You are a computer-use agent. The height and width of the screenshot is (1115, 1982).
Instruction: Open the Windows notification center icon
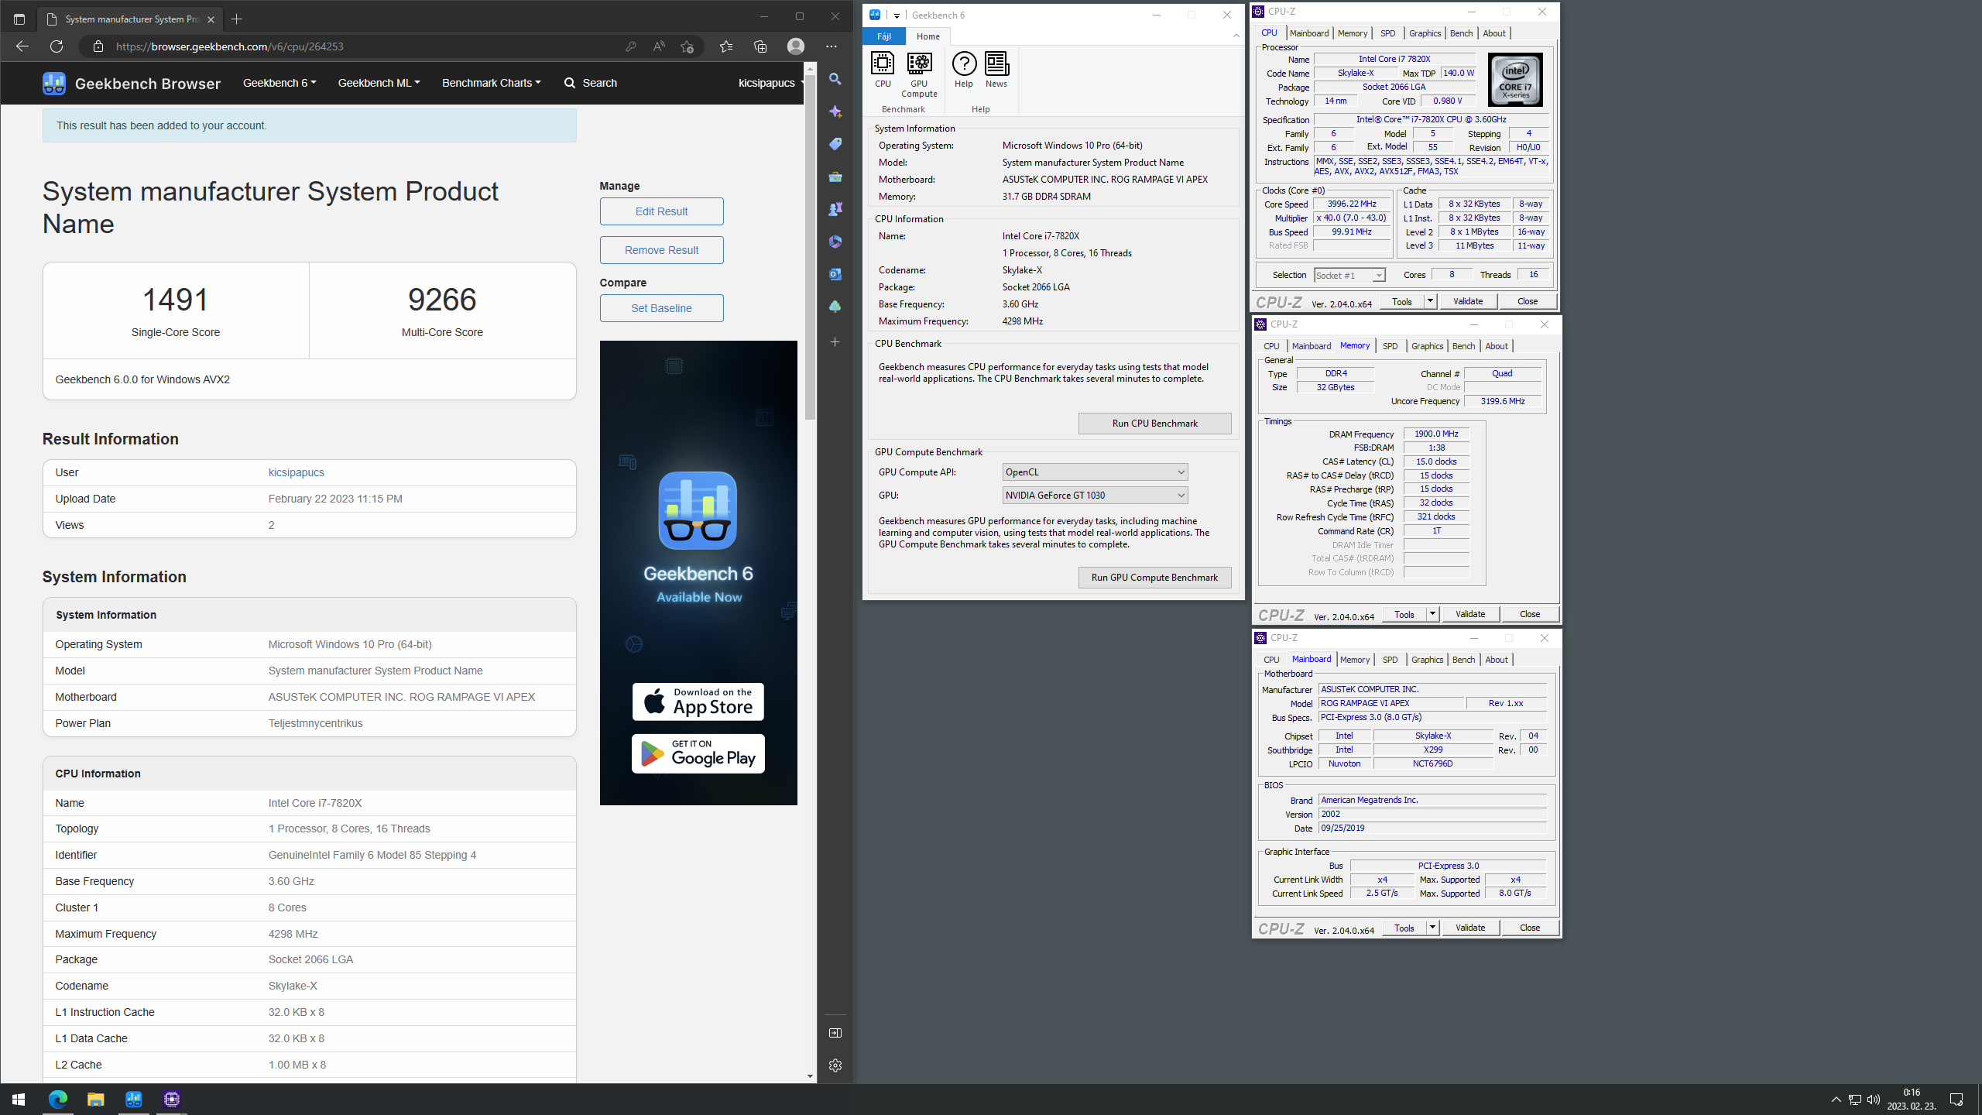1956,1100
